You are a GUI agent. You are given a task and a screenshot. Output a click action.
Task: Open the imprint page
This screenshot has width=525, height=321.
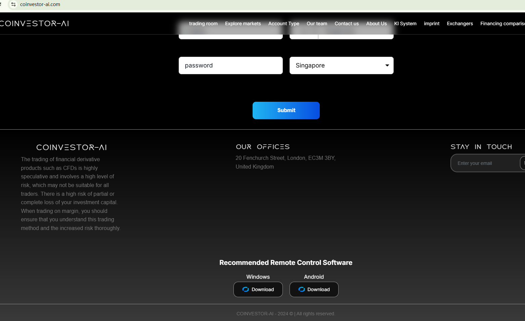pyautogui.click(x=431, y=24)
